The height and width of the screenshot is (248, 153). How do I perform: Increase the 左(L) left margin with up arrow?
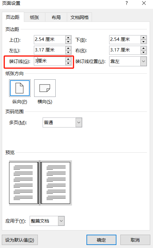(x=68, y=48)
